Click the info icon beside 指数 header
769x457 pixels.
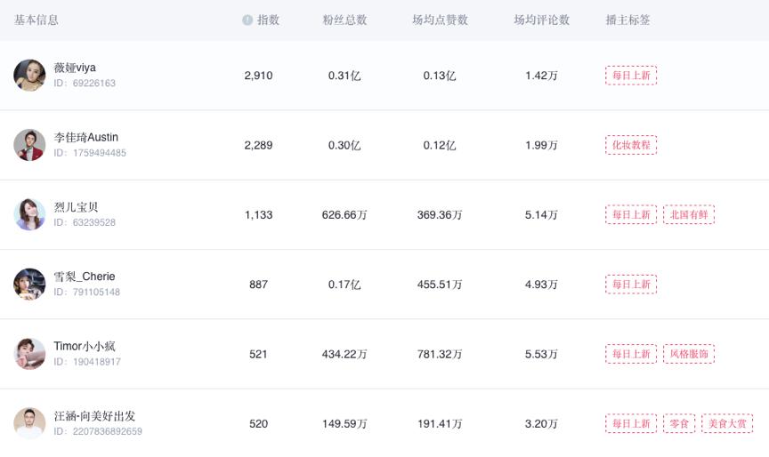[x=247, y=20]
